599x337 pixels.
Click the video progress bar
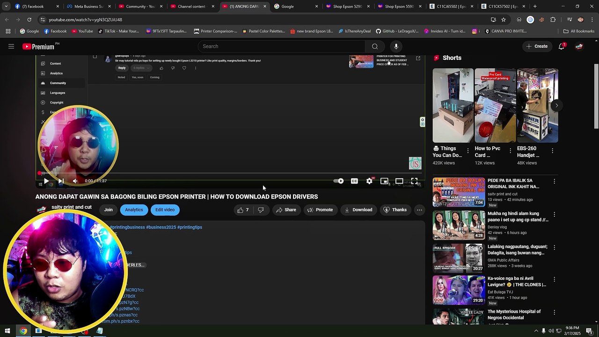(x=229, y=173)
